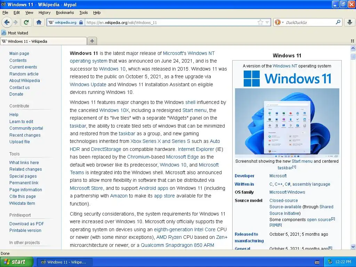The image size is (356, 267).
Task: Click the address bar URL field
Action: pos(171,23)
